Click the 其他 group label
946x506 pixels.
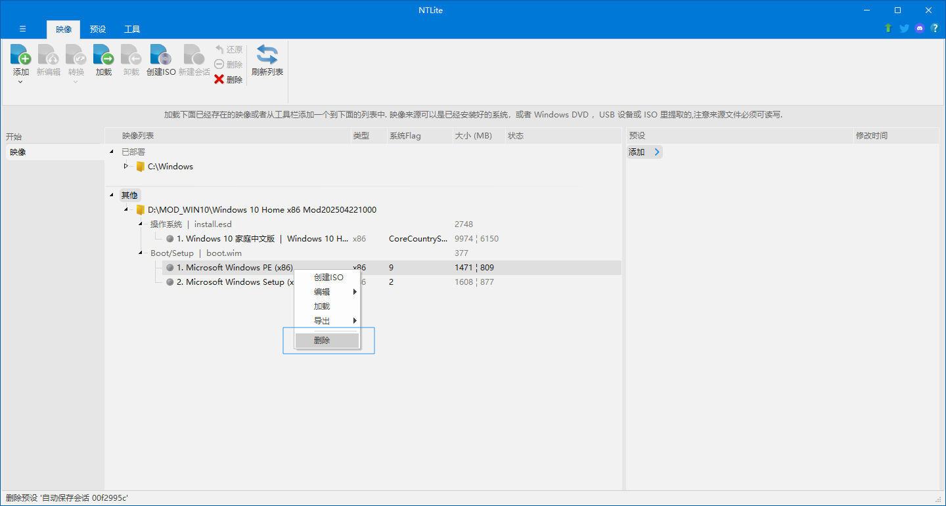129,196
